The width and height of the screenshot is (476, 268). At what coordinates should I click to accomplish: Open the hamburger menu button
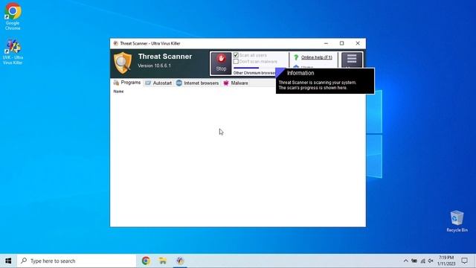[x=352, y=60]
